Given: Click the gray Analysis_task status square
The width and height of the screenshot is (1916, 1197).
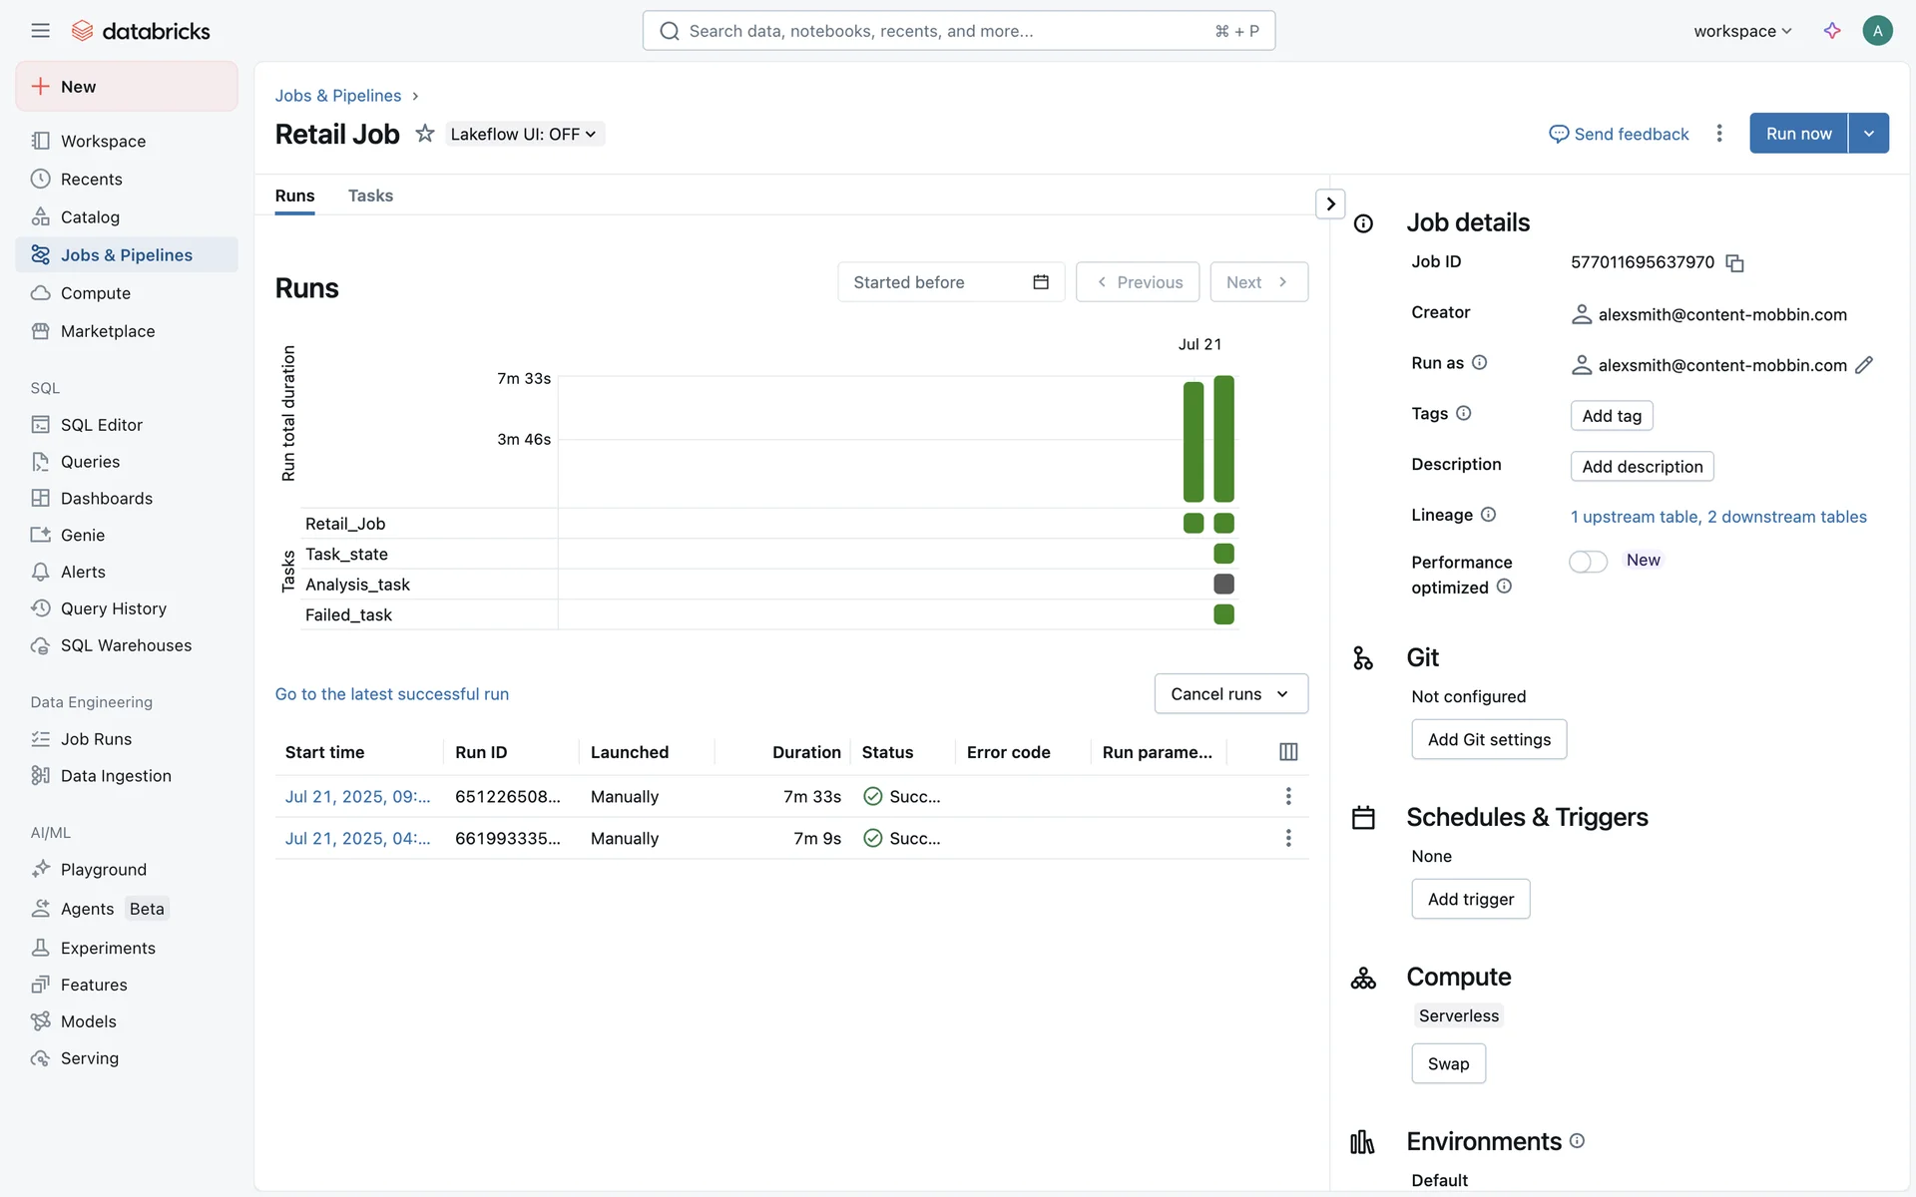Looking at the screenshot, I should point(1223,585).
